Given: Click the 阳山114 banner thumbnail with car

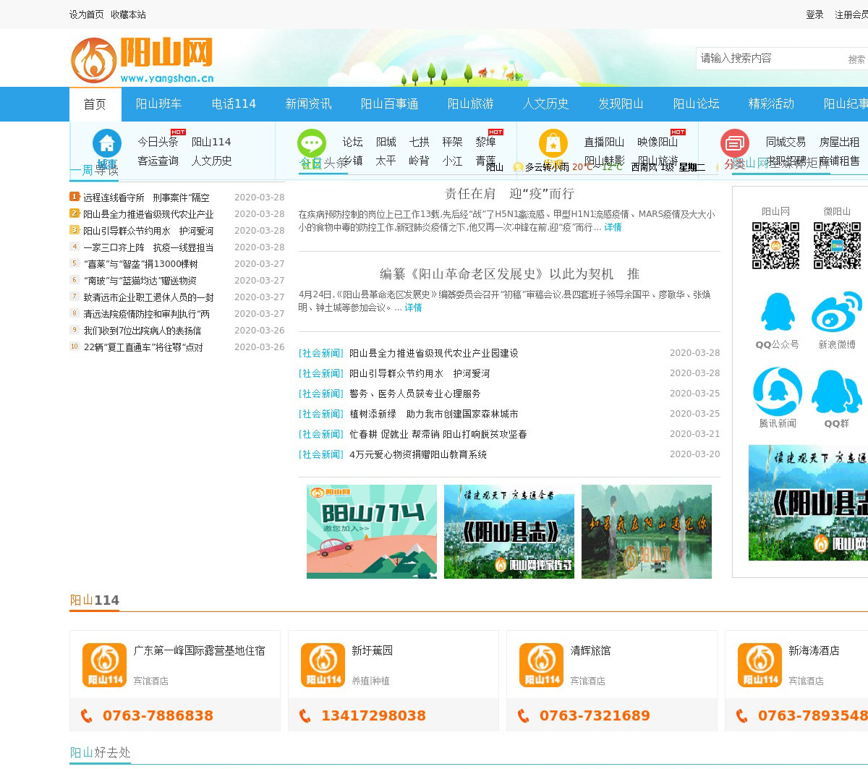Looking at the screenshot, I should point(372,531).
